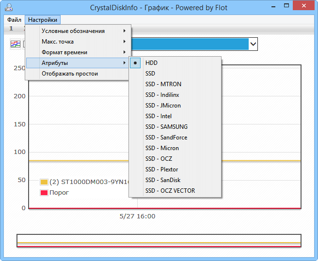Click the 150 axis label
This screenshot has width=318, height=261.
coord(19,124)
